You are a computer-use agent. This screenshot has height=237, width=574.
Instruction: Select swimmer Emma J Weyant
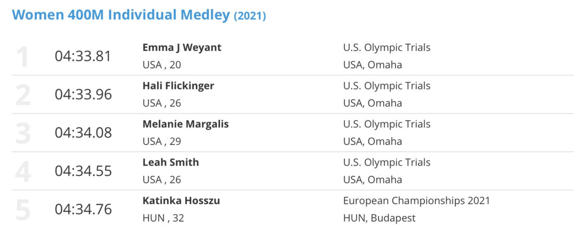pyautogui.click(x=182, y=48)
